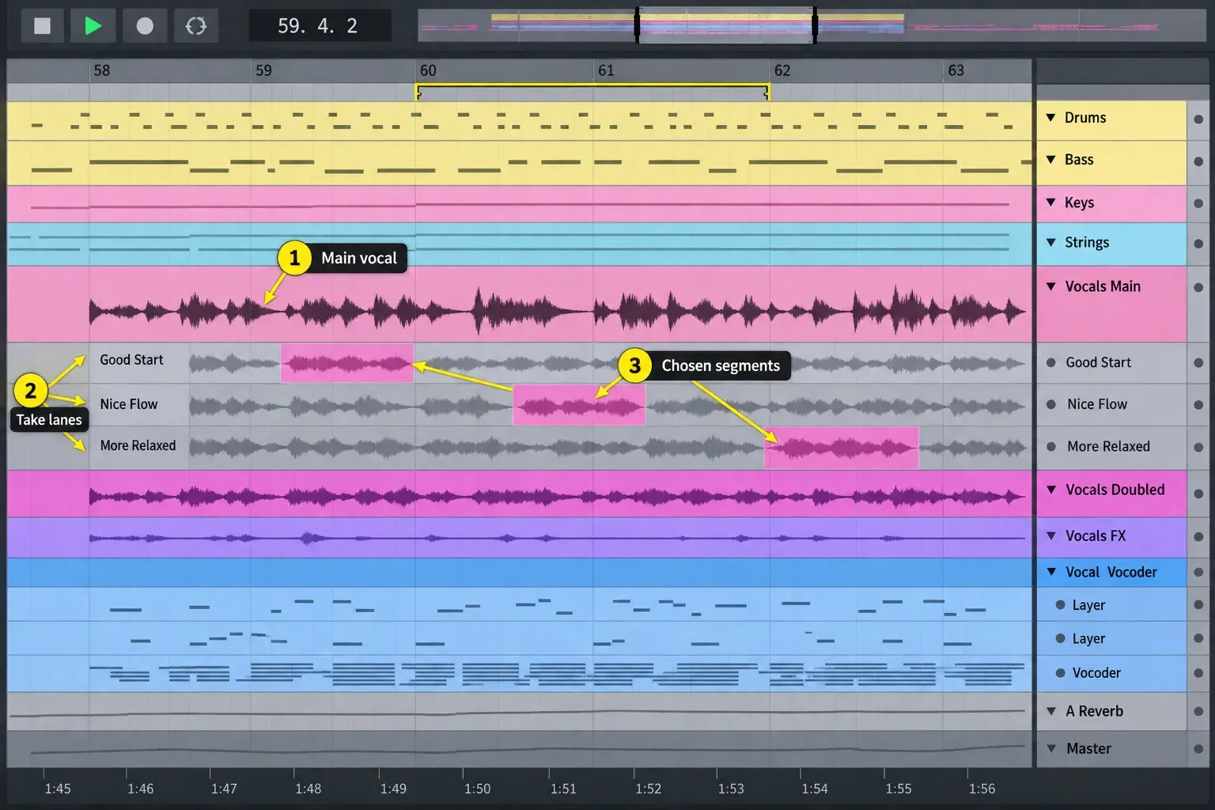This screenshot has height=810, width=1215.
Task: Select the Good Start take lane header
Action: 1099,362
